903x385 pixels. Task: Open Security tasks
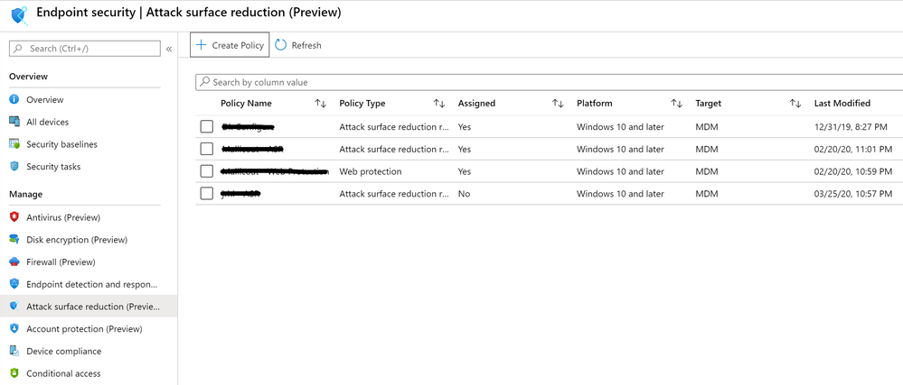pyautogui.click(x=53, y=167)
